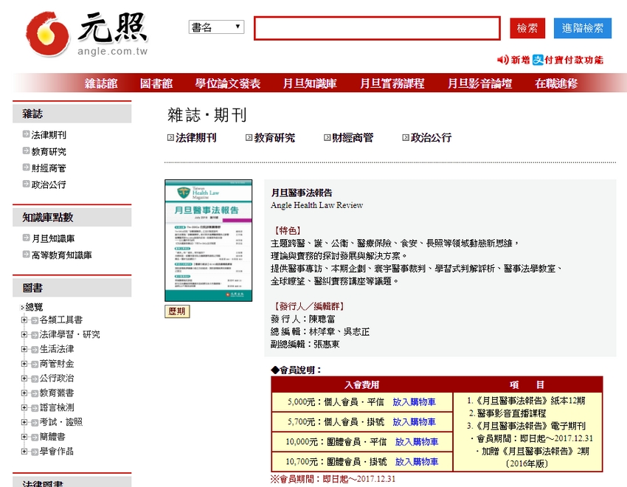Click the folder icon beside 簡體書
The height and width of the screenshot is (487, 627).
(x=35, y=438)
